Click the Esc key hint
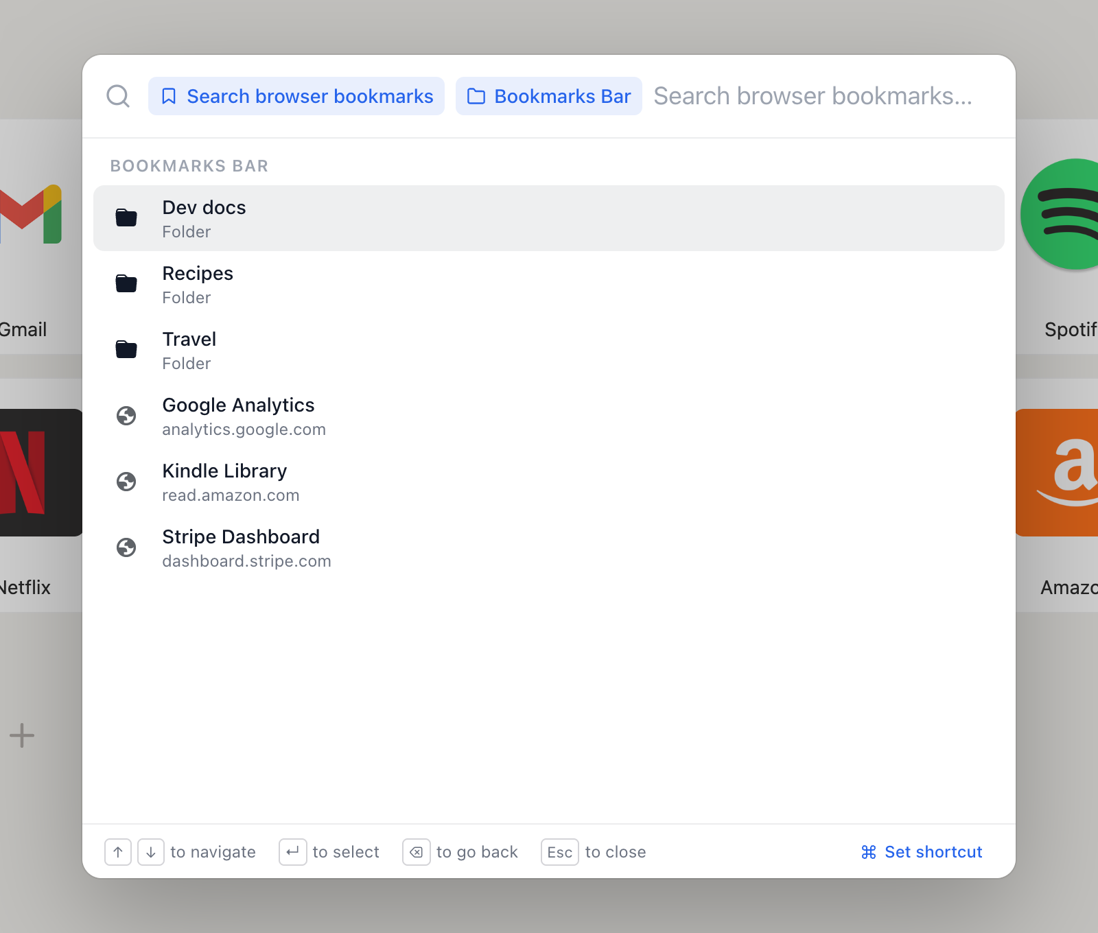 560,852
